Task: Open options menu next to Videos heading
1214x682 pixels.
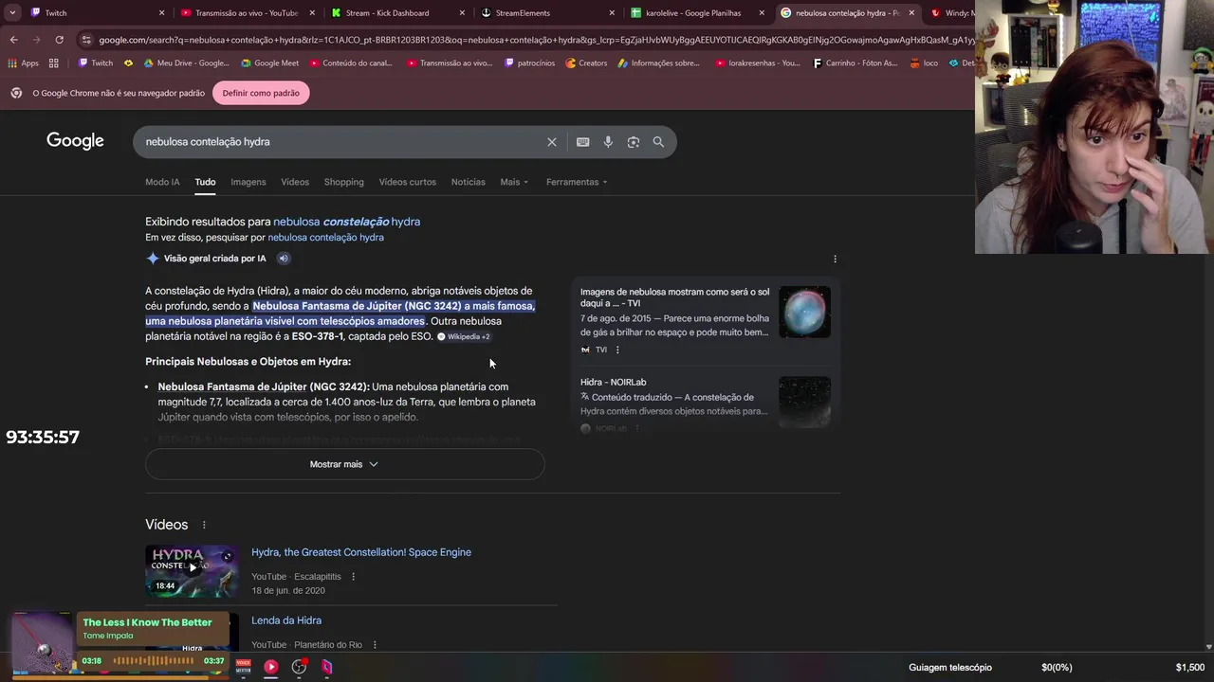Action: coord(203,525)
